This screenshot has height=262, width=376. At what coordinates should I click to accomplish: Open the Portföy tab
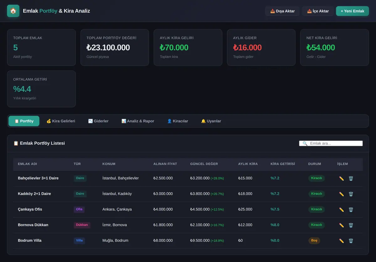click(x=24, y=121)
